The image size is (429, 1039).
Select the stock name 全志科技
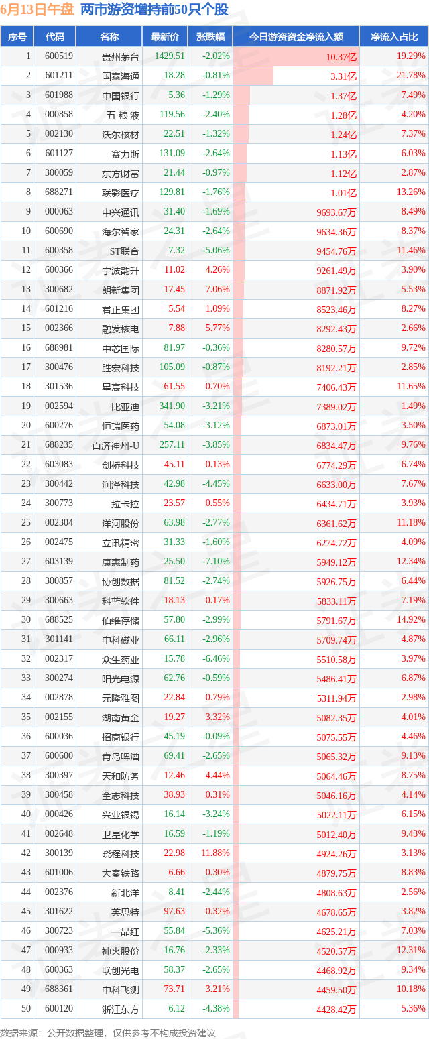tap(121, 795)
